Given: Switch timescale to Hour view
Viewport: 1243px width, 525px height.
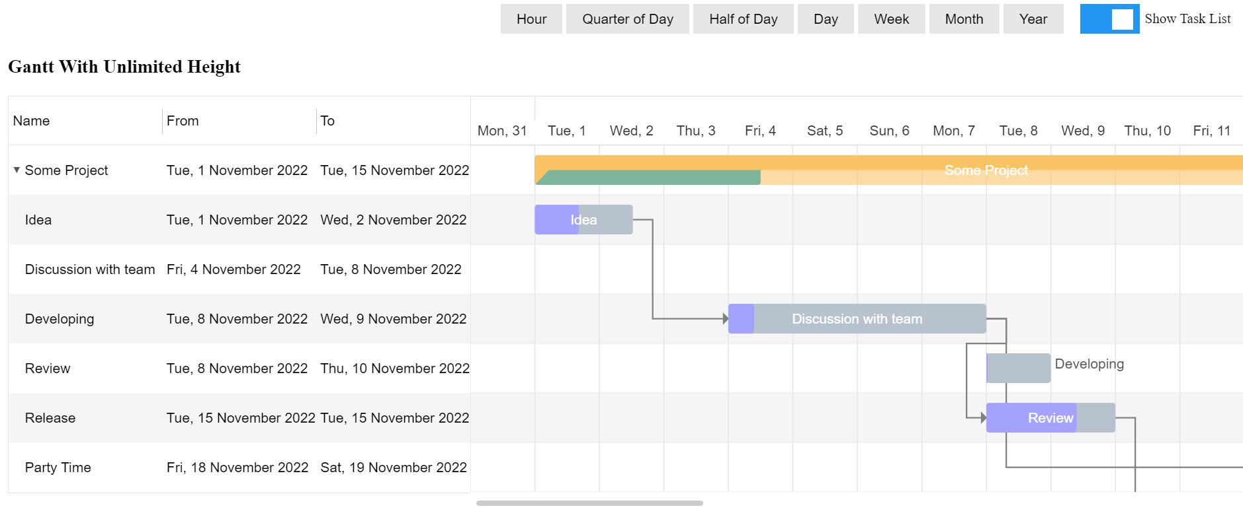Looking at the screenshot, I should [x=531, y=18].
